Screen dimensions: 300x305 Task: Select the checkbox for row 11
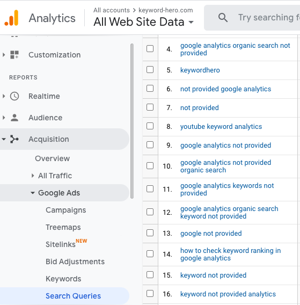[150, 189]
